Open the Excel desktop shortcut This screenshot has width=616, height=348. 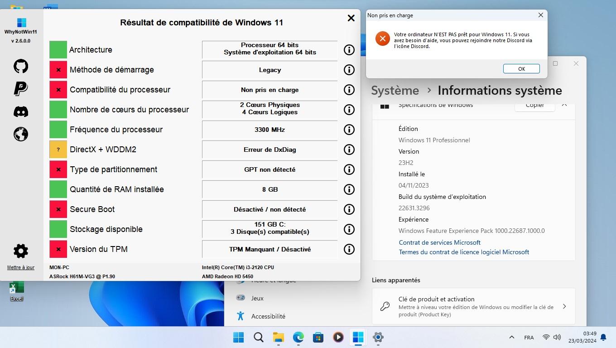pos(17,291)
